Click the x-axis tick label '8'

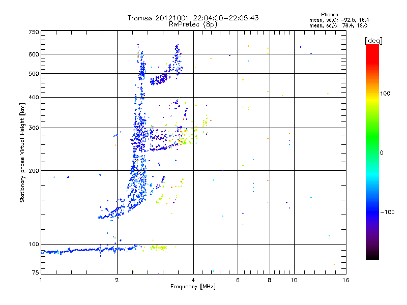click(270, 280)
